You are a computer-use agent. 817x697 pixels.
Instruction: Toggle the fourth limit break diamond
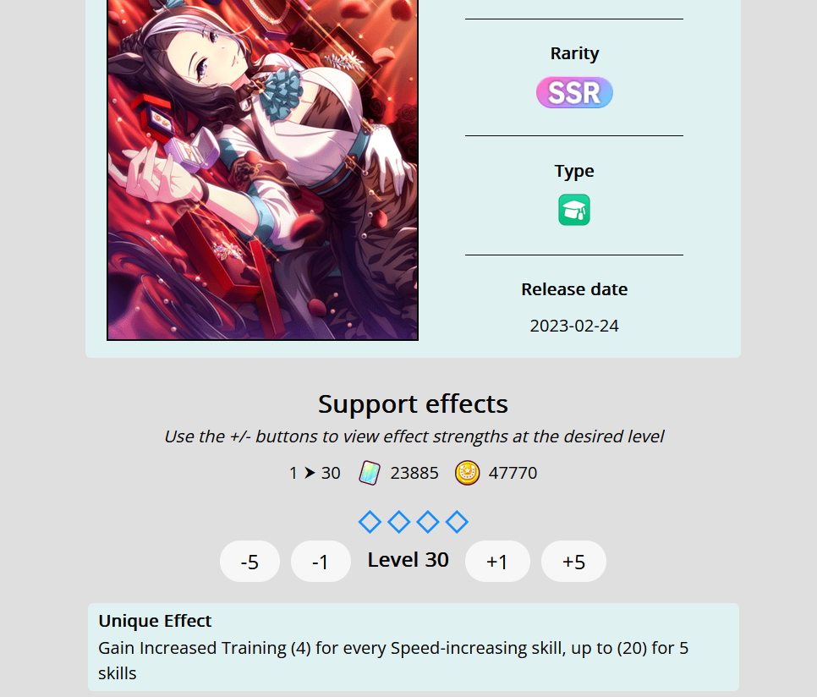point(458,522)
